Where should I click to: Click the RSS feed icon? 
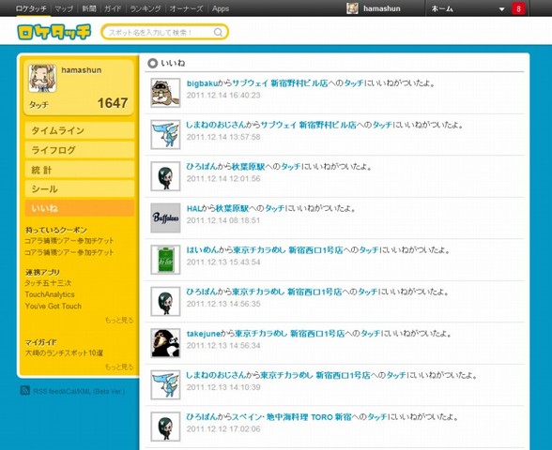25,390
